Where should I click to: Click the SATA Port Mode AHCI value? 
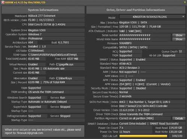tap(122, 102)
